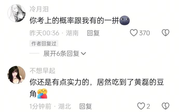Click the chevron next to 展开6条回复

tap(83, 53)
